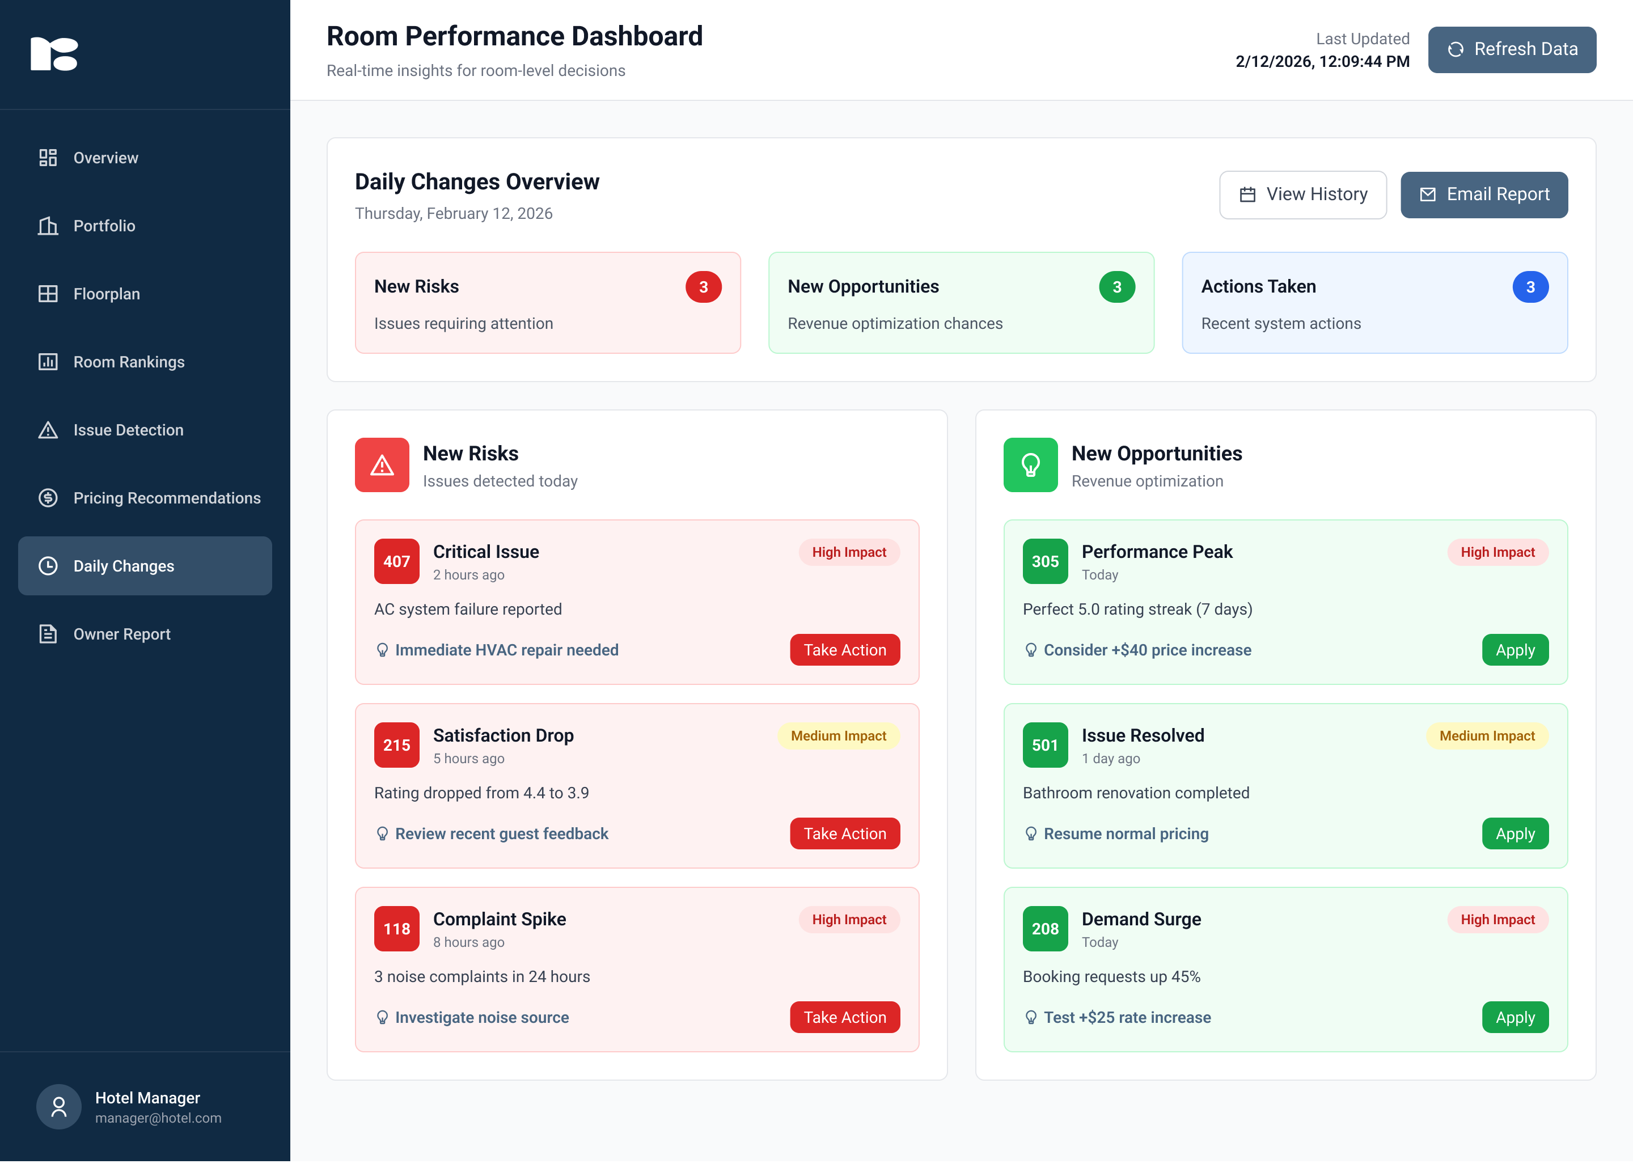Click the Owner Report document icon
This screenshot has height=1168, width=1633.
pos(48,634)
